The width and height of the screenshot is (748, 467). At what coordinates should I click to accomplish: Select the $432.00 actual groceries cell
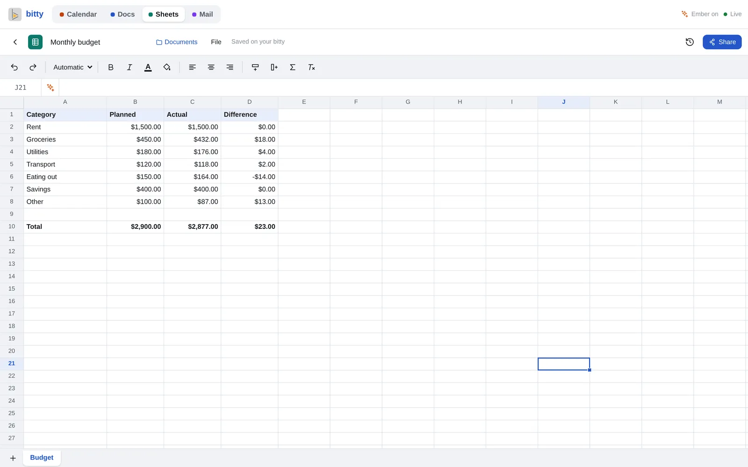(x=192, y=140)
